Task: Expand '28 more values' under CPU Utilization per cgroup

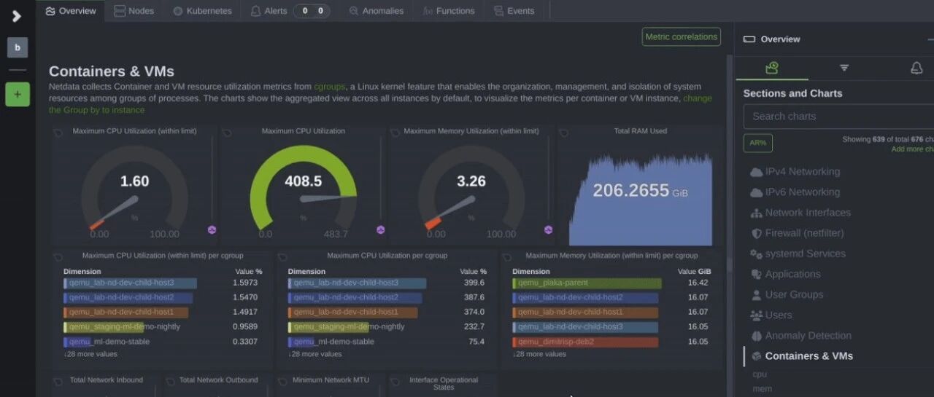Action: 314,354
